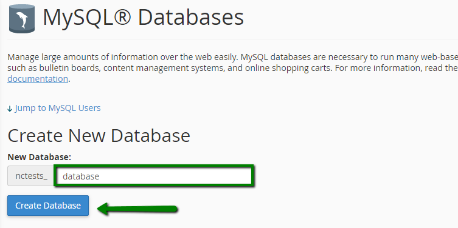Click the green arrow pointing at Create Database
458x228 pixels.
pyautogui.click(x=137, y=209)
